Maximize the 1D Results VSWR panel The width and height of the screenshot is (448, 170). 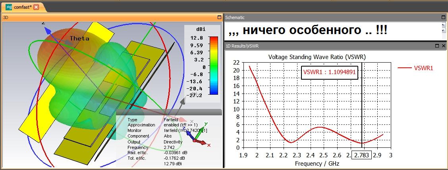(x=437, y=46)
